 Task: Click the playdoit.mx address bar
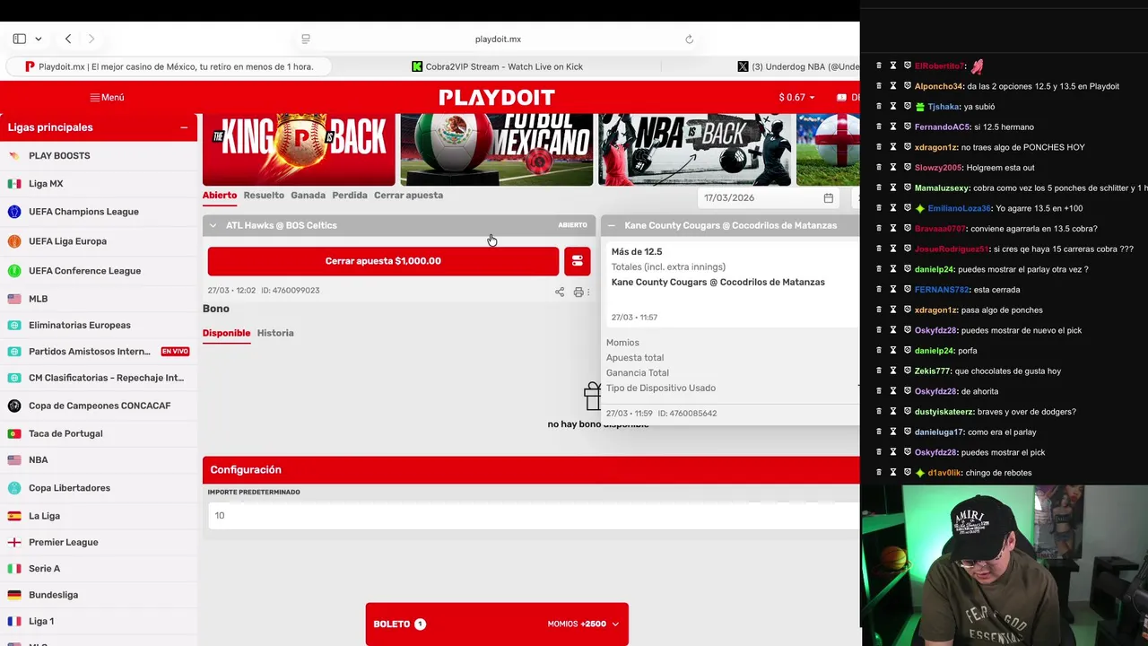coord(498,39)
